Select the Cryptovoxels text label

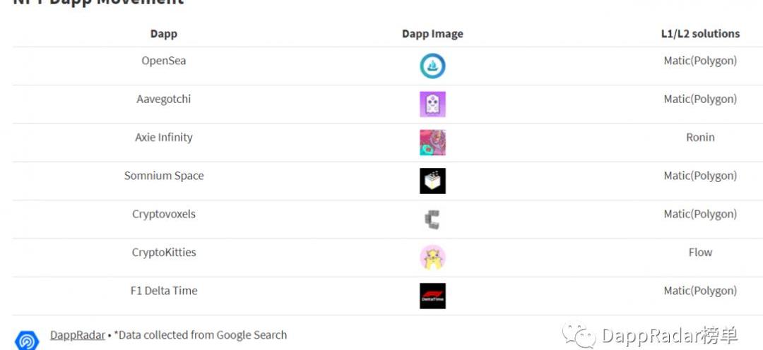[164, 214]
